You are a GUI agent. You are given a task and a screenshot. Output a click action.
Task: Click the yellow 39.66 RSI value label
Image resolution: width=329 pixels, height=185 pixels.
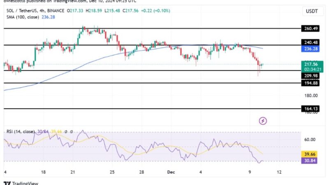pos(309,154)
